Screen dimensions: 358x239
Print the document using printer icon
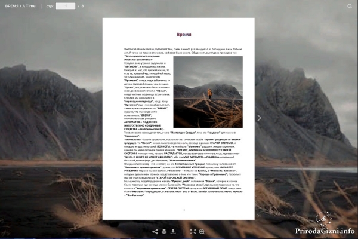(164, 232)
